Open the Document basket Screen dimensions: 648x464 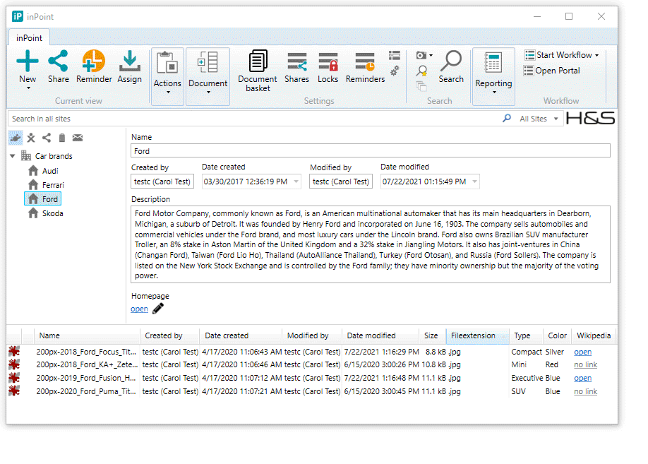tap(258, 71)
